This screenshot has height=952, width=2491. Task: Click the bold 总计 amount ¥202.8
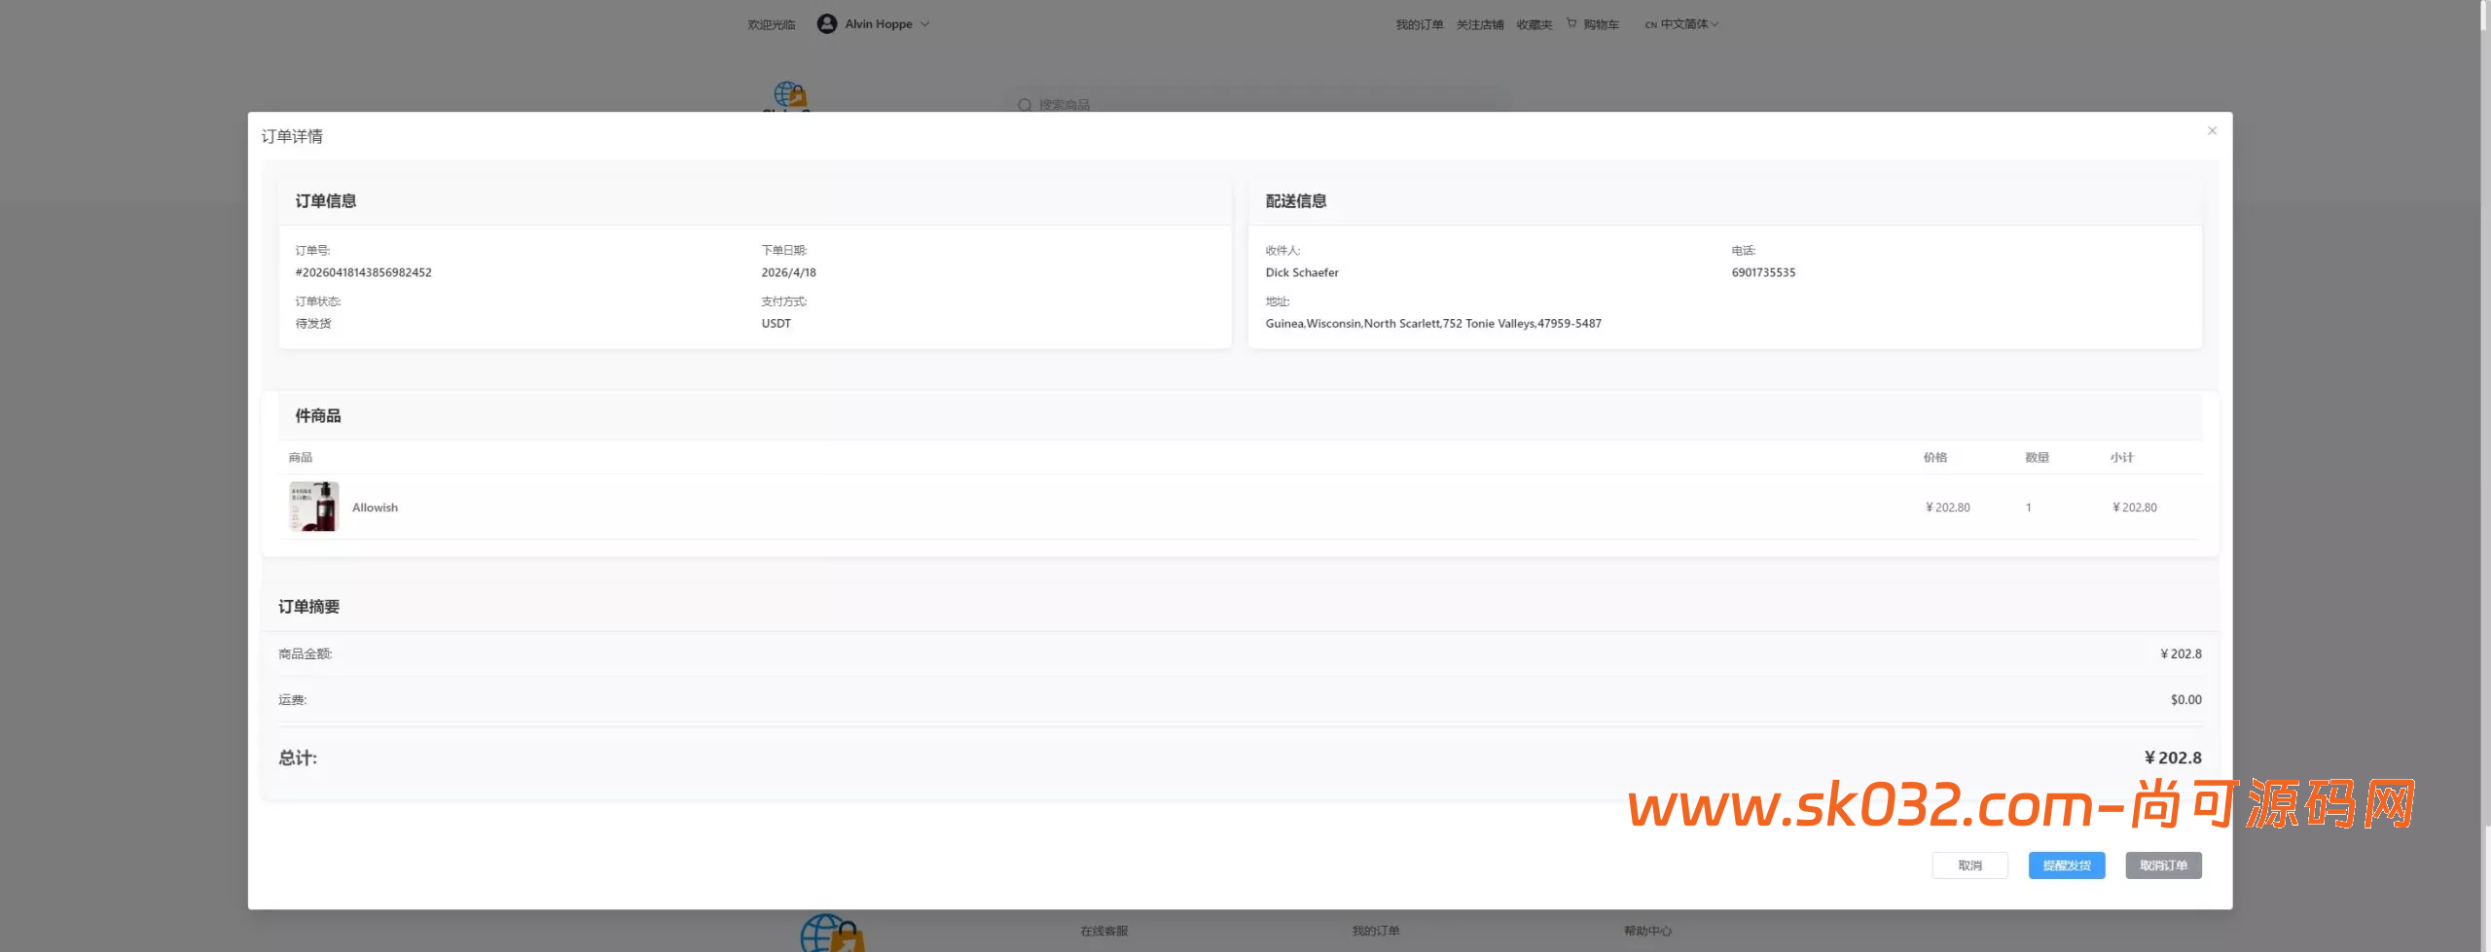coord(2173,758)
